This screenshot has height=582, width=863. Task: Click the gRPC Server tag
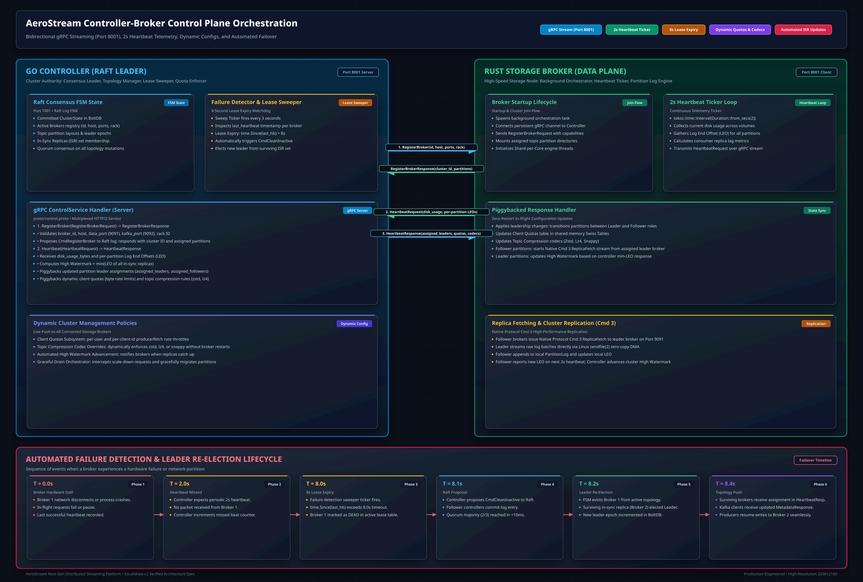pyautogui.click(x=357, y=211)
